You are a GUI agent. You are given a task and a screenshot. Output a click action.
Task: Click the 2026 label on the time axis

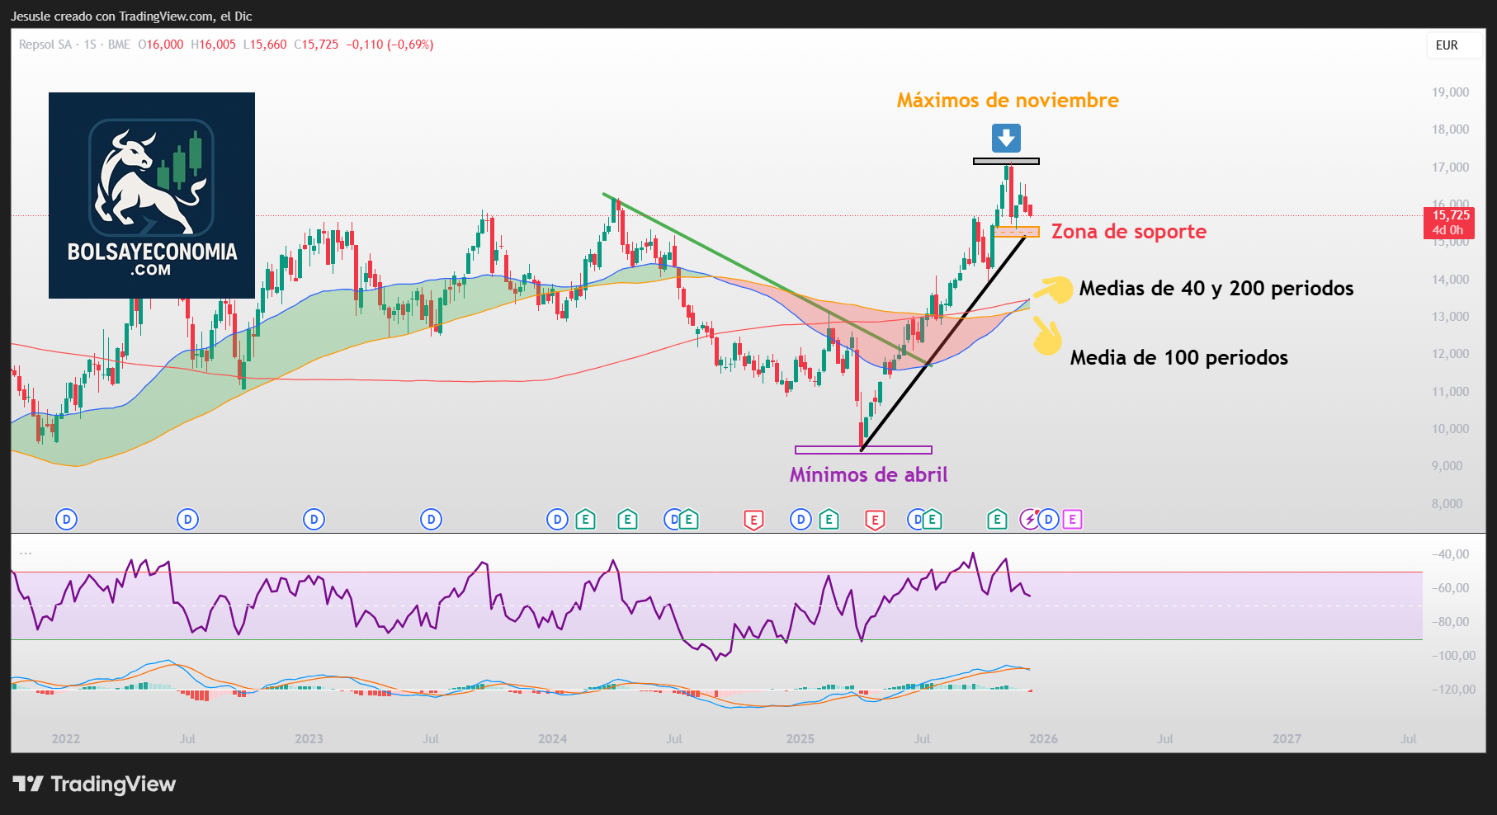(x=1044, y=739)
